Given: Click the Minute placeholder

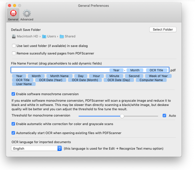Looking at the screenshot, I should tap(114, 76).
